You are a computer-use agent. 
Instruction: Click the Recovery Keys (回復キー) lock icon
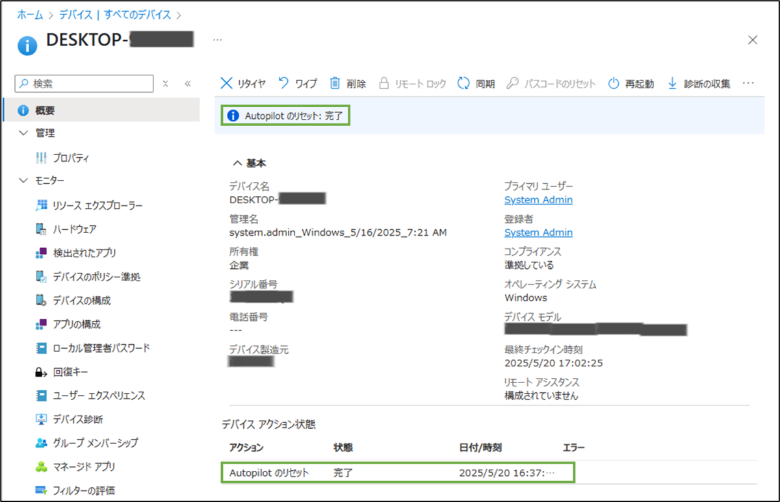[x=41, y=372]
